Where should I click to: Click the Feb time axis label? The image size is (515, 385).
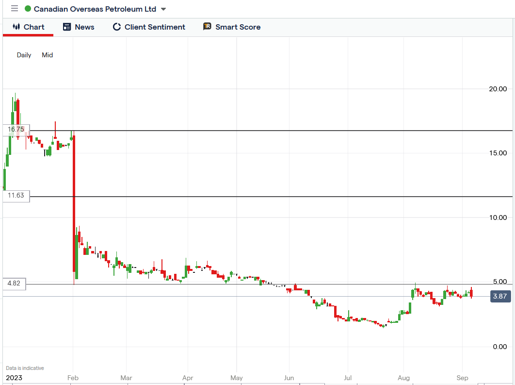tap(73, 378)
